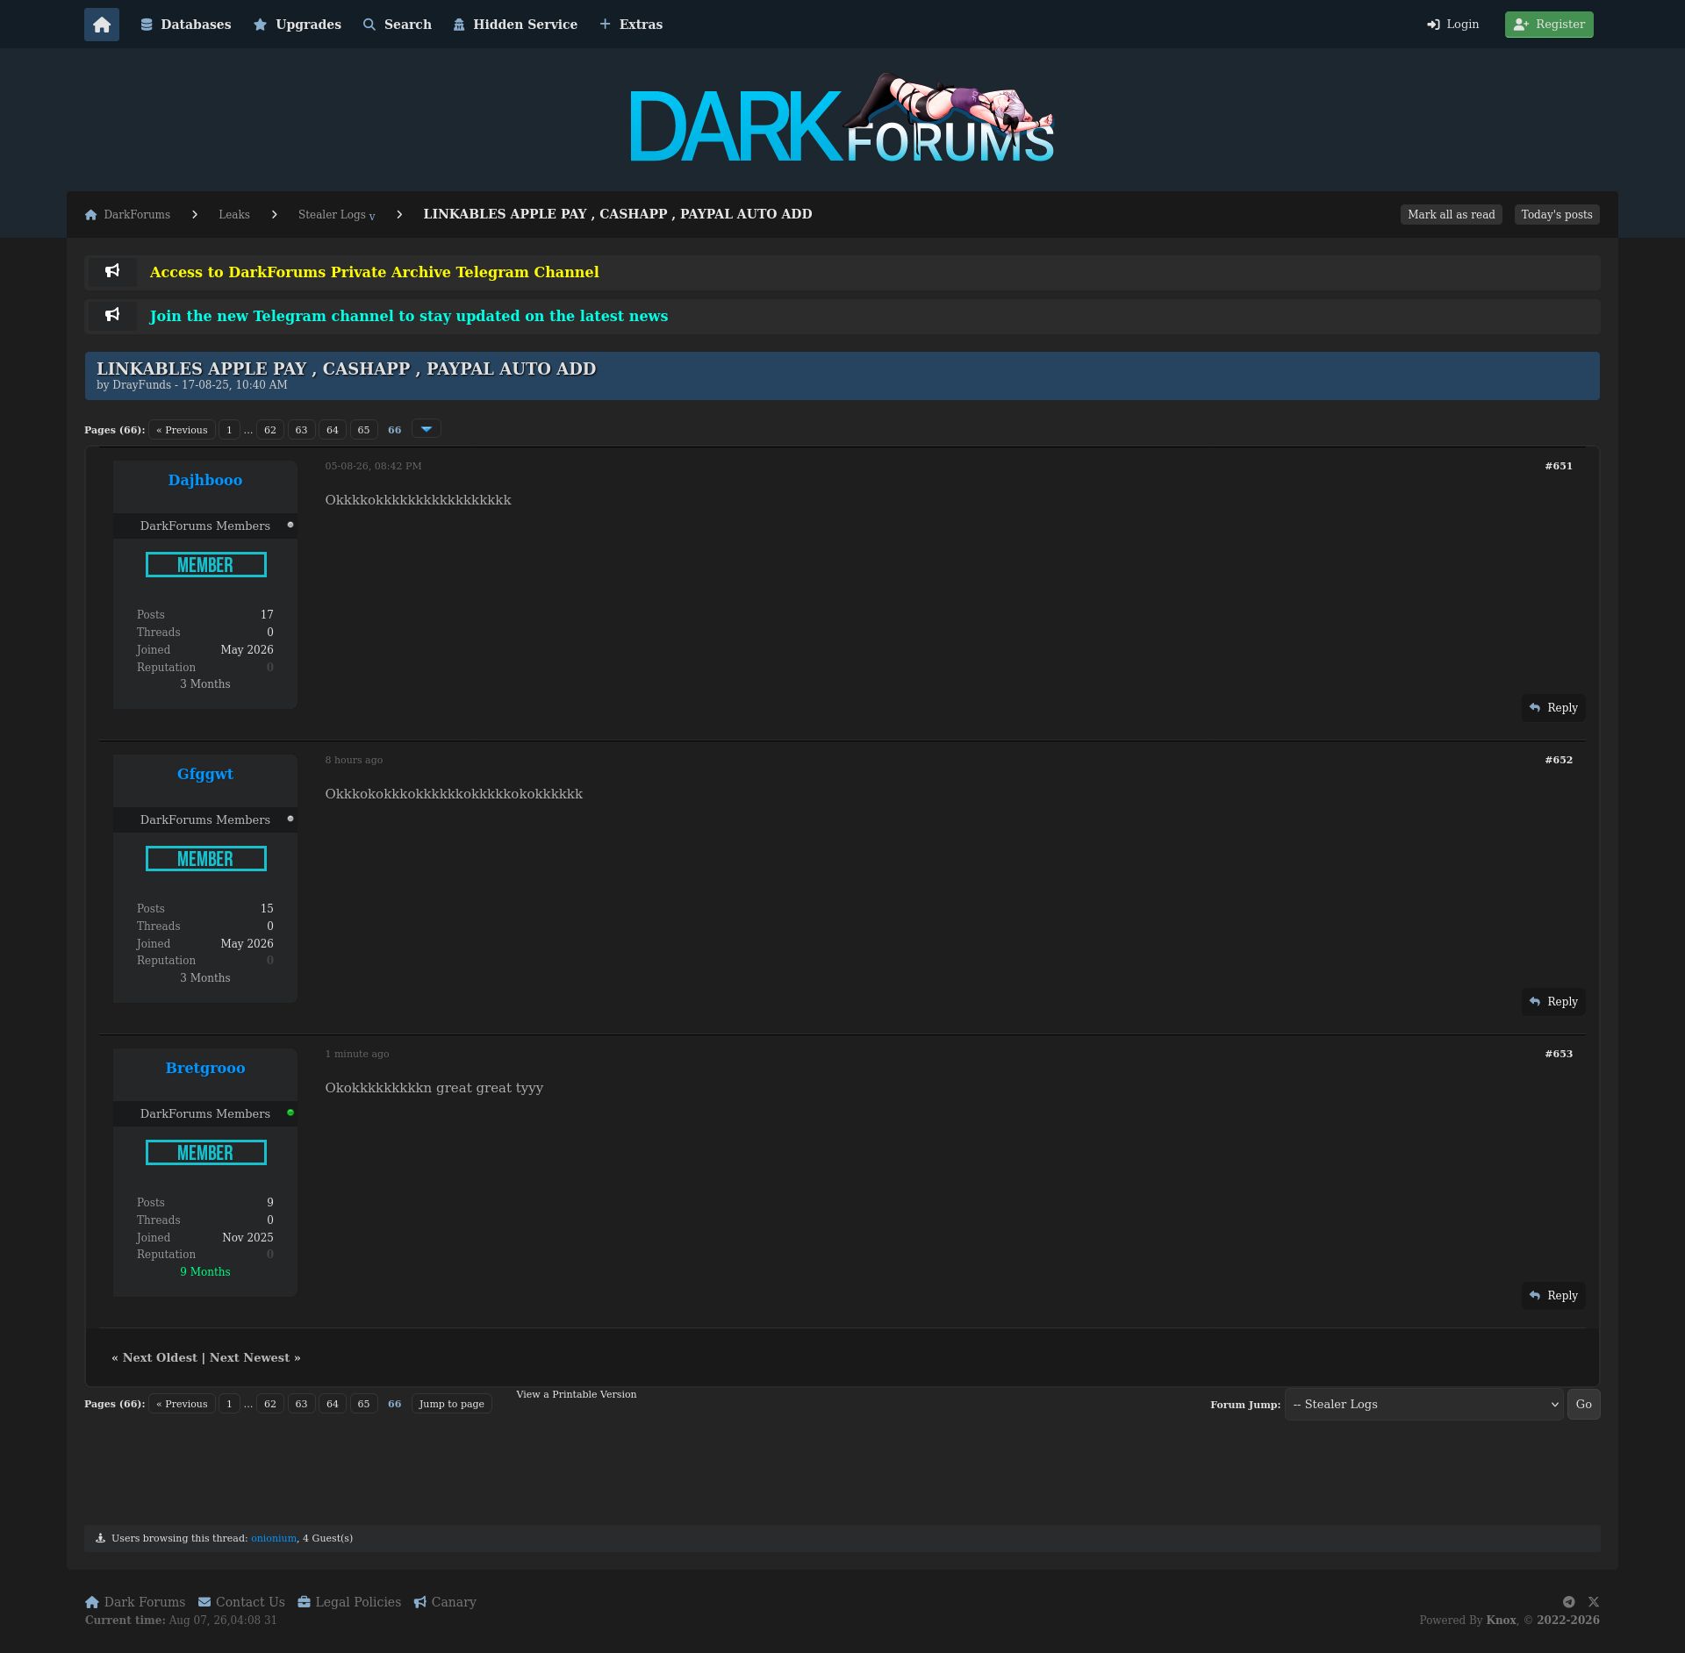
Task: Click the DarkForums logo banner
Action: 842,119
